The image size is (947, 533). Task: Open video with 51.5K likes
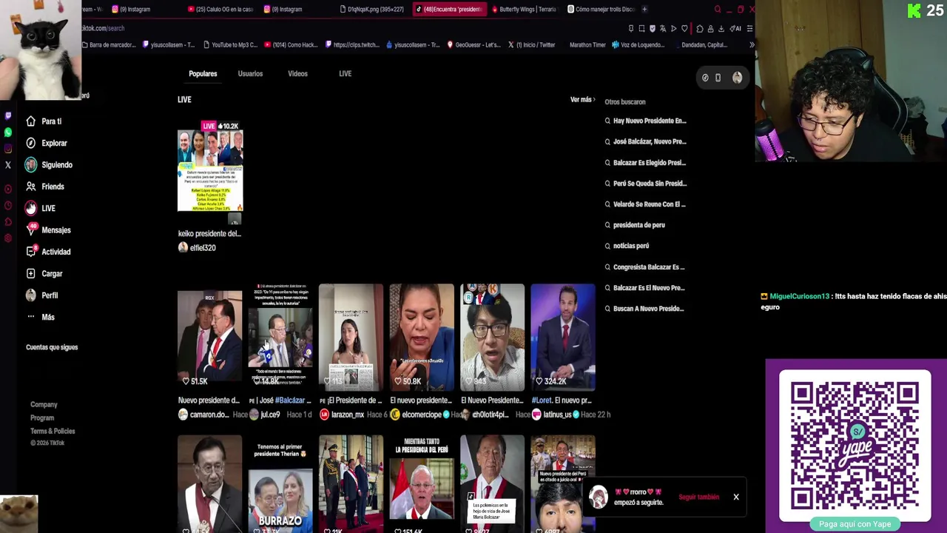click(x=209, y=337)
